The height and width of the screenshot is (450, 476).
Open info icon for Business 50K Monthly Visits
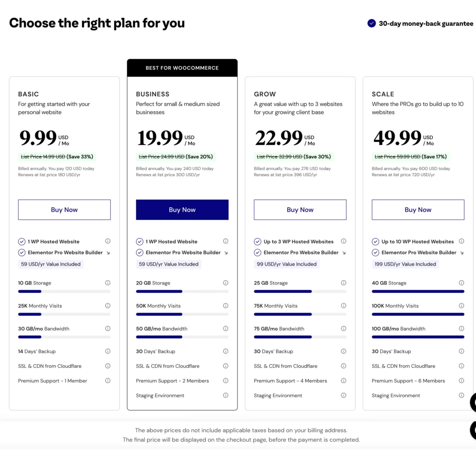coord(225,305)
